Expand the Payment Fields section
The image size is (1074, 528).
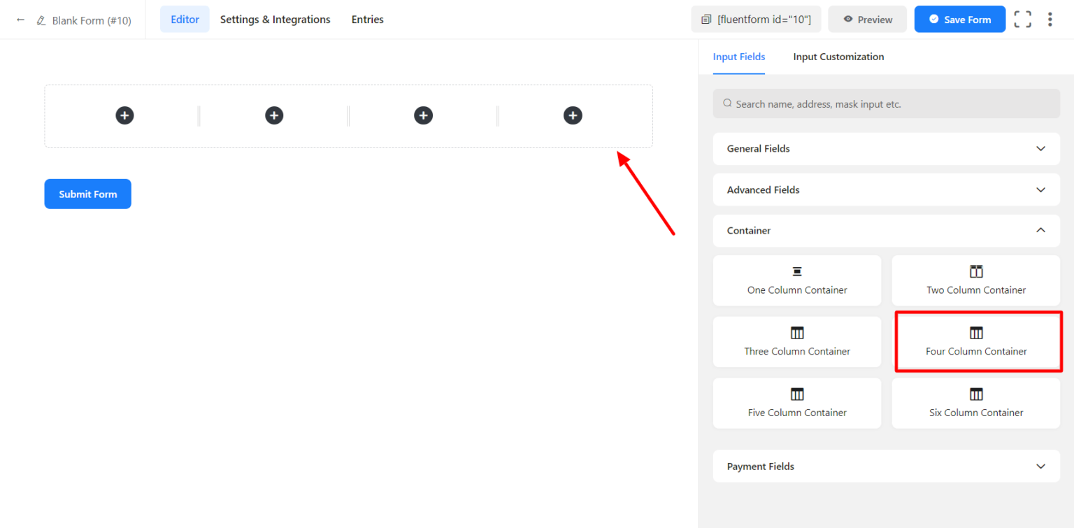click(886, 466)
